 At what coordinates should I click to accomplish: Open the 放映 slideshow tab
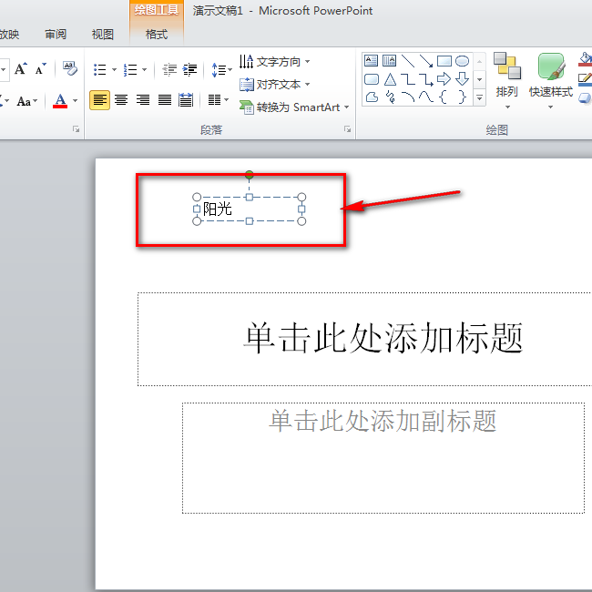tap(9, 35)
